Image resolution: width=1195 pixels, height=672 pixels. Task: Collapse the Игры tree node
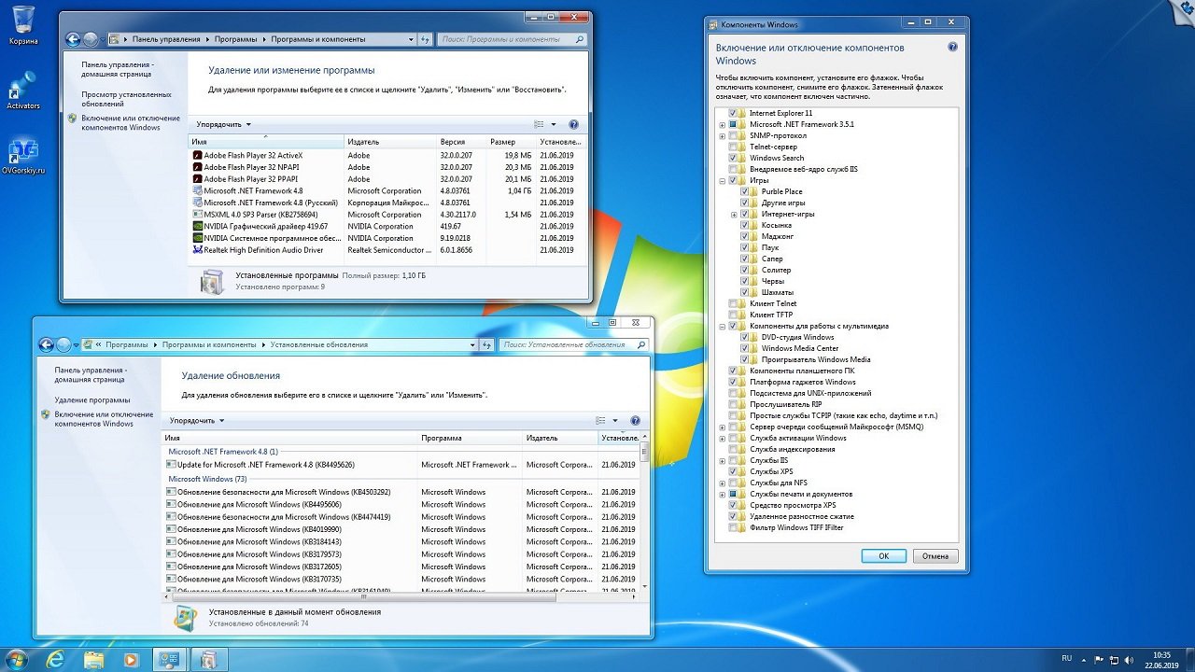point(722,180)
